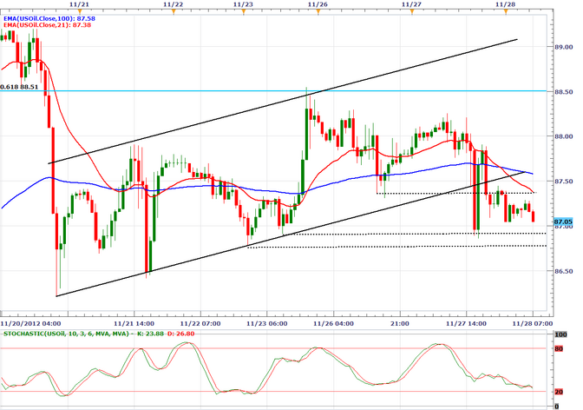The height and width of the screenshot is (410, 583).
Task: Click the 89.00 price axis label
Action: (564, 46)
